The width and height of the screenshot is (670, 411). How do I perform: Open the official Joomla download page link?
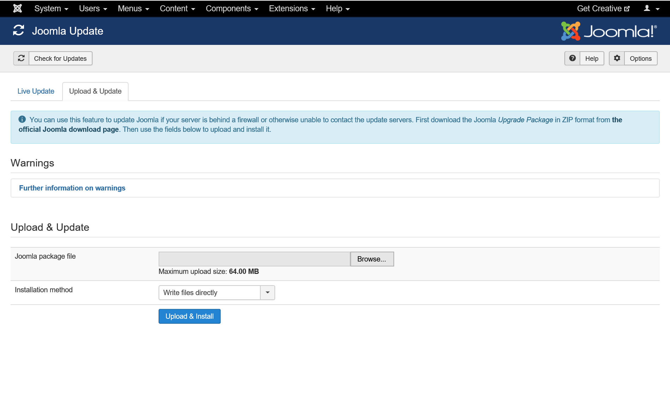pos(69,129)
